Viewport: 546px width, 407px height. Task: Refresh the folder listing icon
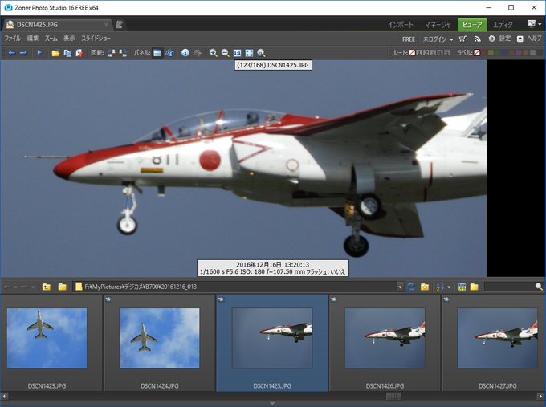point(411,287)
